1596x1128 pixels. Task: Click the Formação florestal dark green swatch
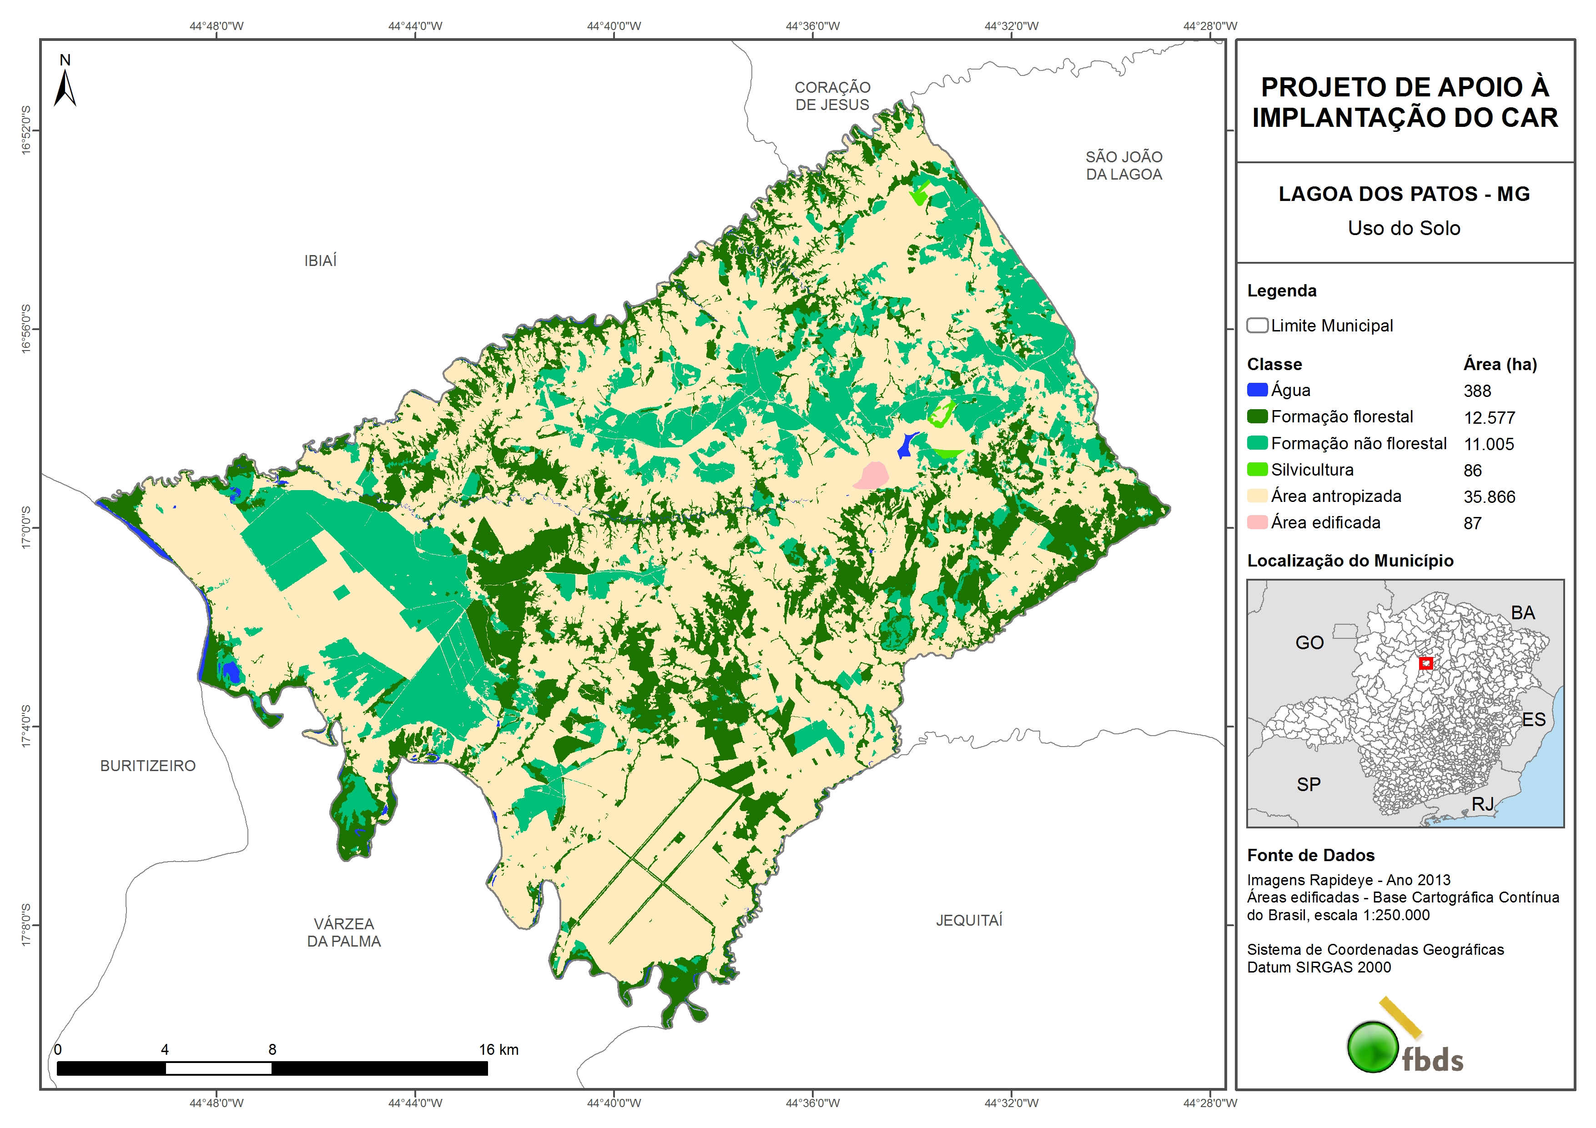[x=1257, y=416]
